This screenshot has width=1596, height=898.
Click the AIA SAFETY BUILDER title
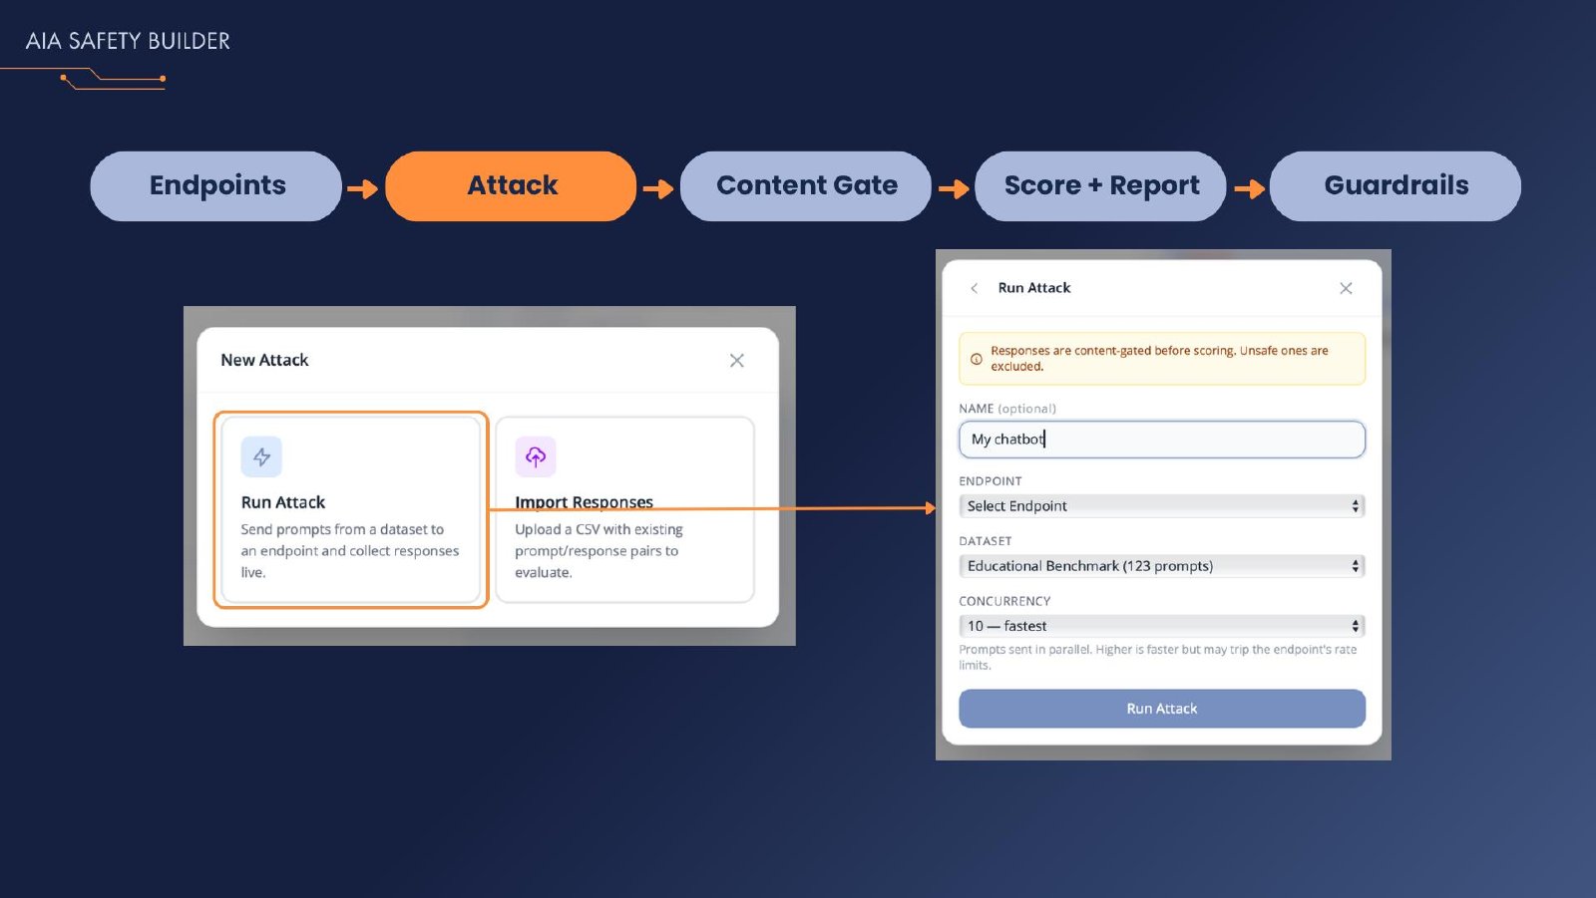[x=128, y=41]
